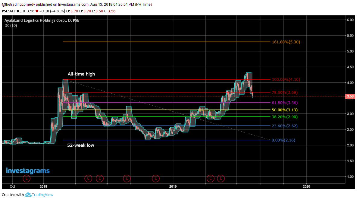The width and height of the screenshot is (357, 200).
Task: Click the @thetradingcomedy author name
Action: [18, 4]
